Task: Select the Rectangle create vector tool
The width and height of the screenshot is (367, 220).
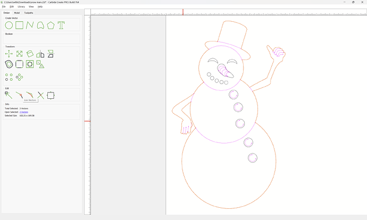Action: [20, 26]
